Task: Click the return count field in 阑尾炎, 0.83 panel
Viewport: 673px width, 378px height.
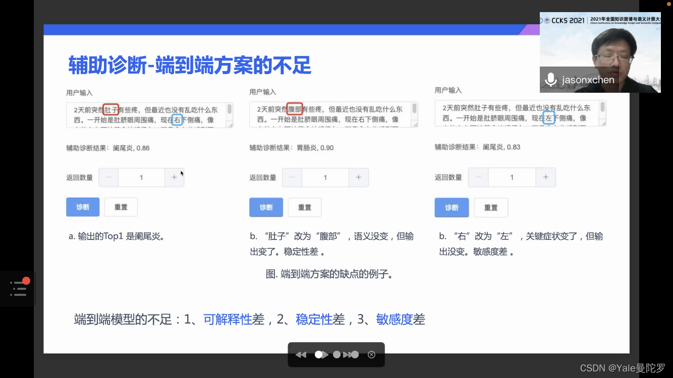Action: point(512,177)
